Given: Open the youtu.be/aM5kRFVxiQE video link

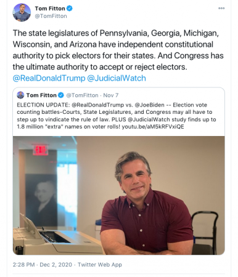Looking at the screenshot, I should [153, 127].
